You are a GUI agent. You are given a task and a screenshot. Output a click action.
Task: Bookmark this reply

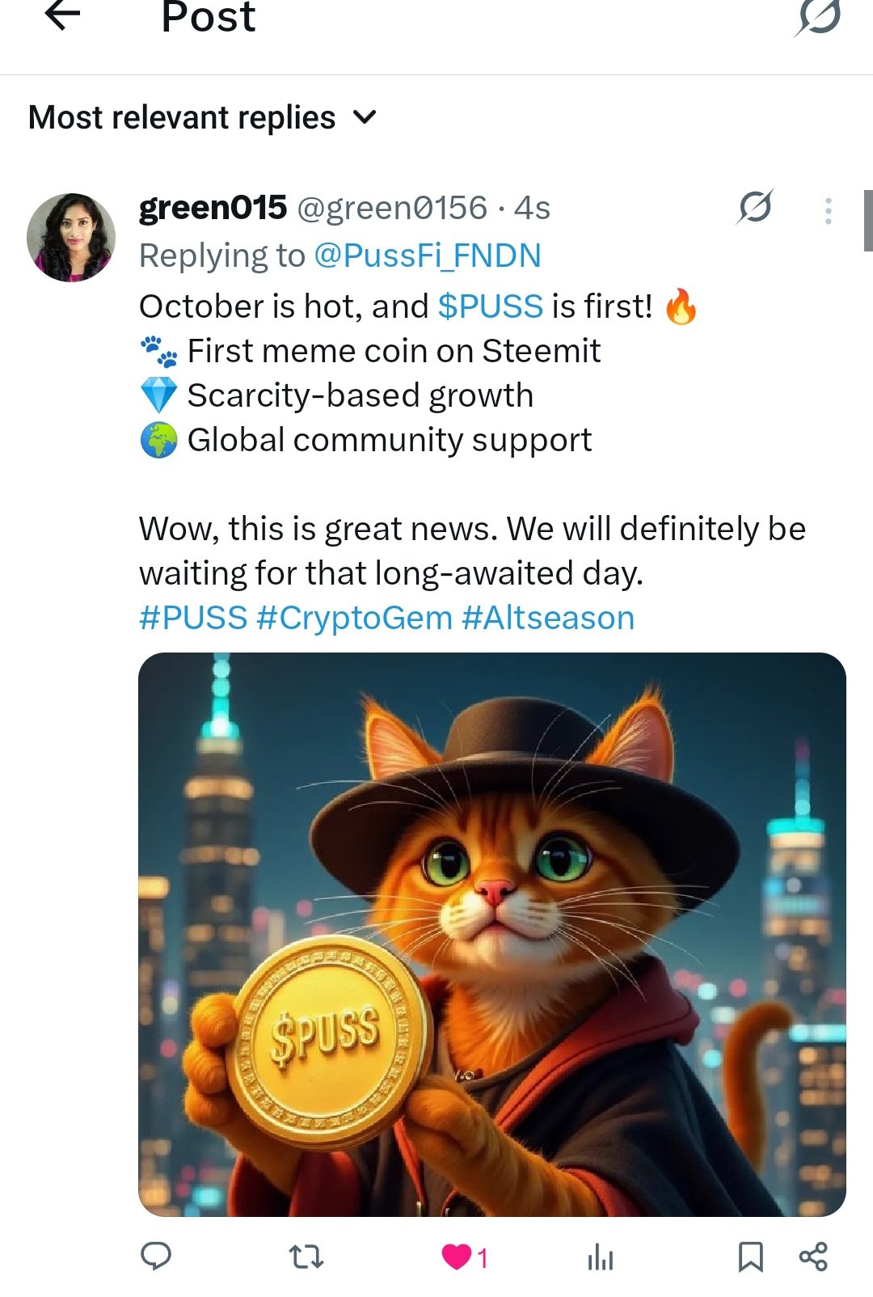750,1257
